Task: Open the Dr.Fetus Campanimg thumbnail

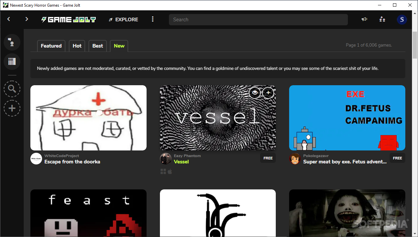Action: 347,118
